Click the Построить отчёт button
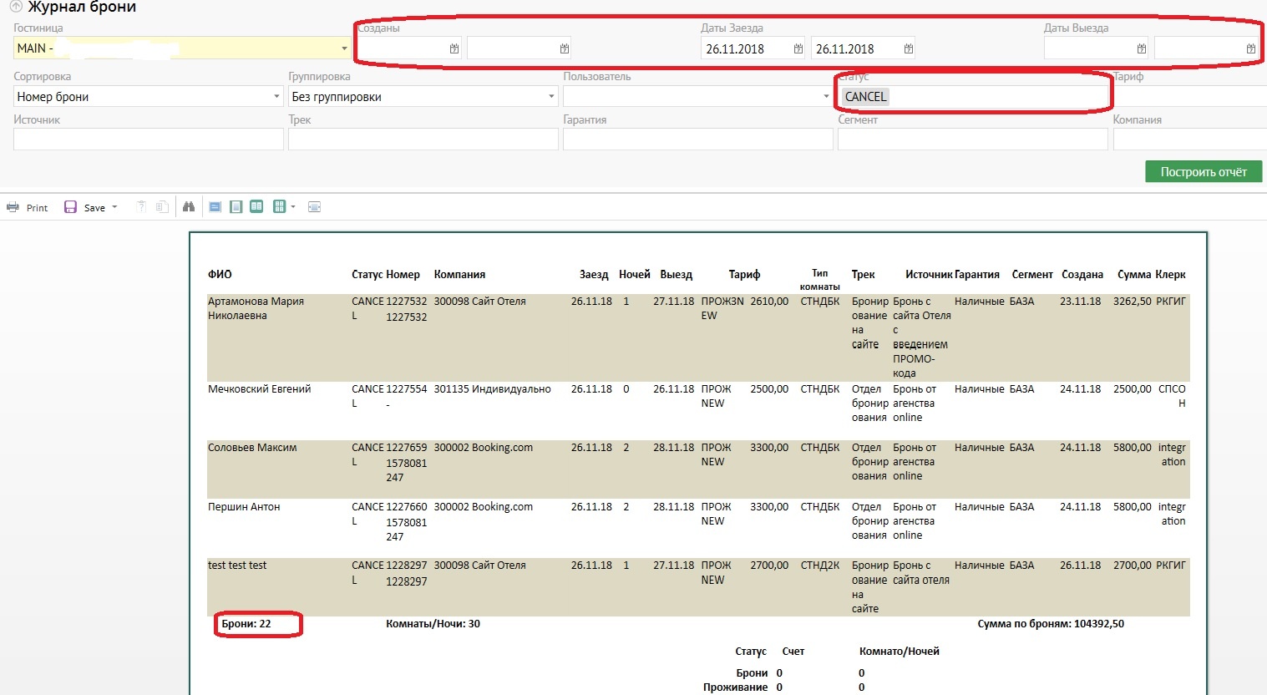The width and height of the screenshot is (1267, 695). 1203,172
